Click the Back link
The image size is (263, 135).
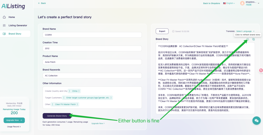tap(42, 3)
